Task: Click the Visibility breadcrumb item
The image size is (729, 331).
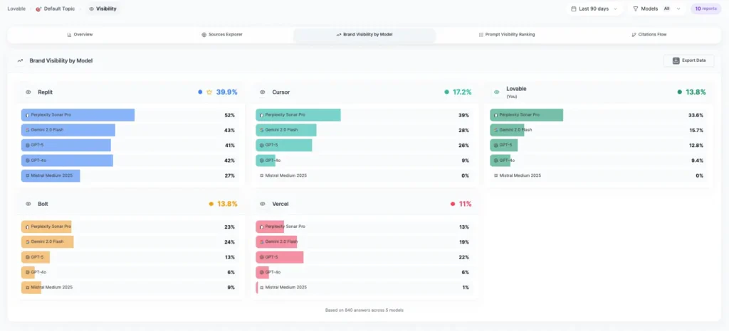Action: tap(103, 9)
